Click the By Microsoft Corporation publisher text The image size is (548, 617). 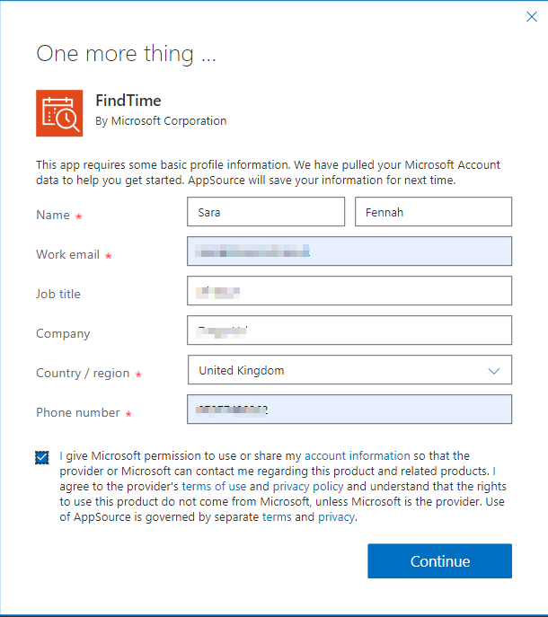pyautogui.click(x=161, y=121)
